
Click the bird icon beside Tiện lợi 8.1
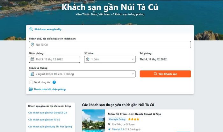pos(109,129)
